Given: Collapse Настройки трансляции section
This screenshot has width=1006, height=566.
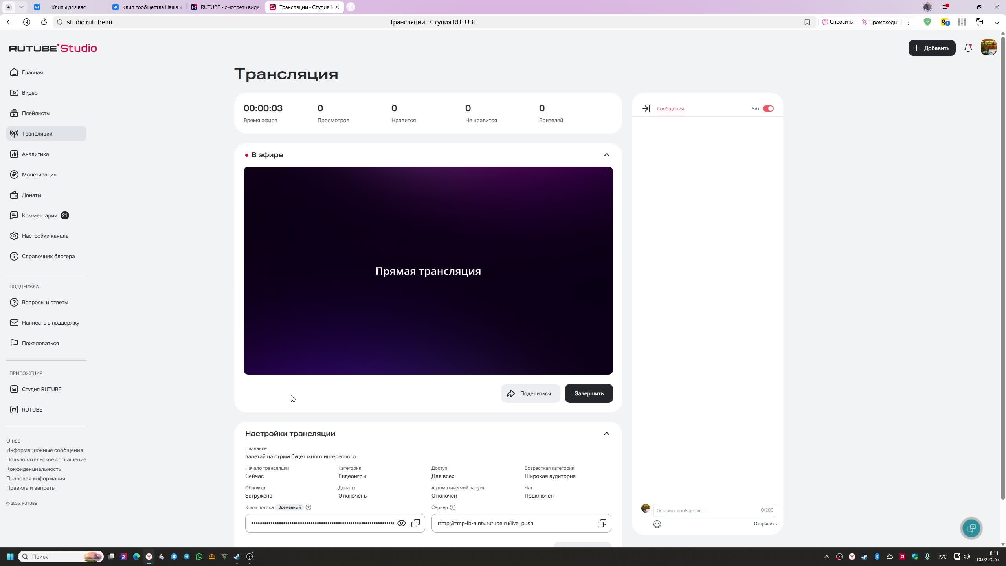Looking at the screenshot, I should point(606,434).
